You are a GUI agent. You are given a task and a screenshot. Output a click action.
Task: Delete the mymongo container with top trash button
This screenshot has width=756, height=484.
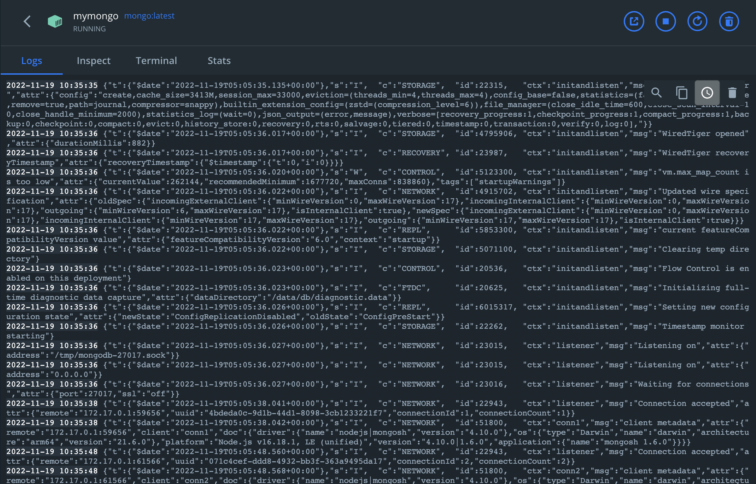pyautogui.click(x=729, y=21)
